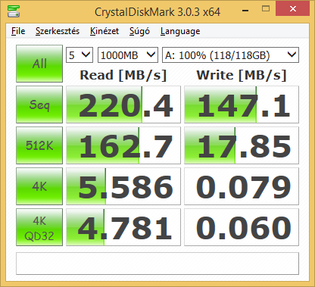Click the 512K read result 162.7

[x=123, y=145]
